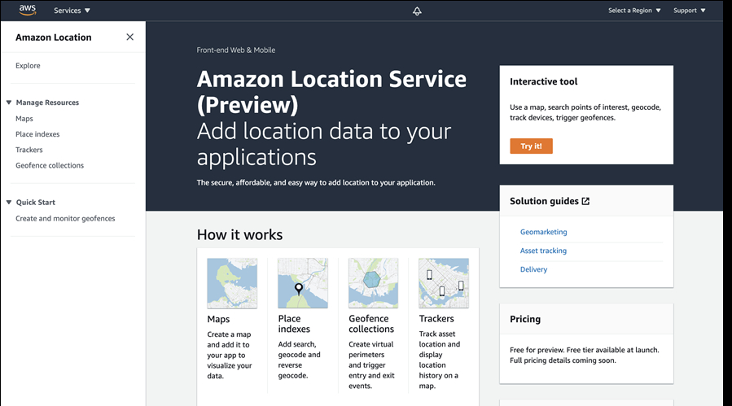This screenshot has height=406, width=732.
Task: Open the notifications bell icon
Action: (417, 11)
